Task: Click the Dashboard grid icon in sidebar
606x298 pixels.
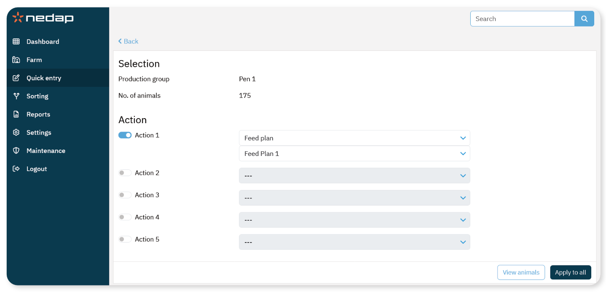Action: pos(16,42)
